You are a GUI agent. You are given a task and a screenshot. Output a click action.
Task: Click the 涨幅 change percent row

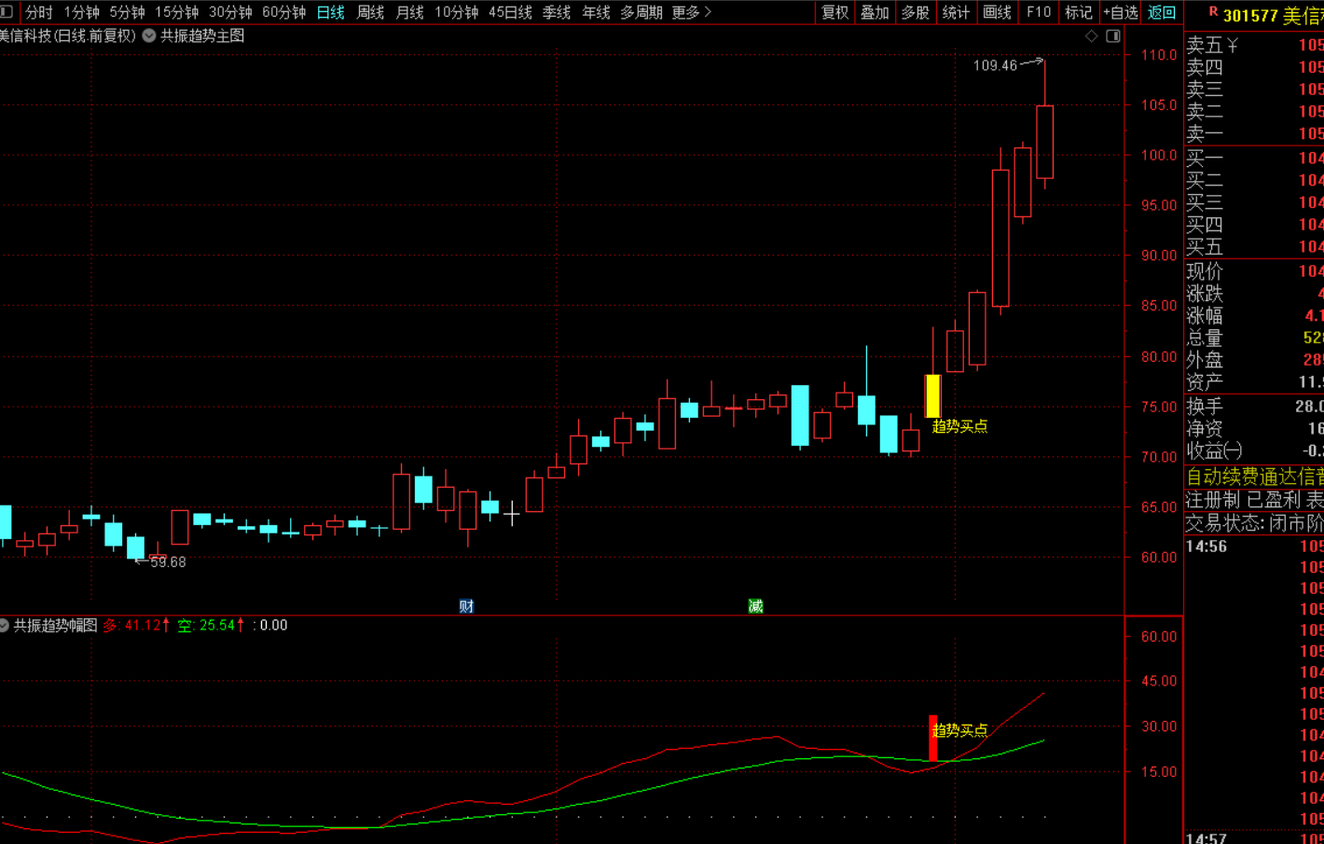[1254, 315]
